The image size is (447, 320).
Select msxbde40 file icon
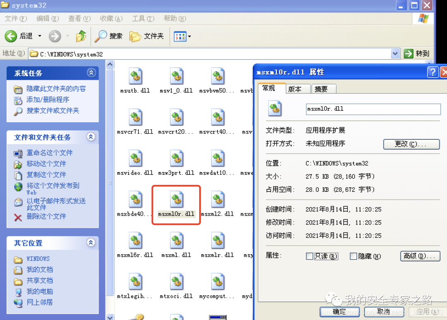135,199
